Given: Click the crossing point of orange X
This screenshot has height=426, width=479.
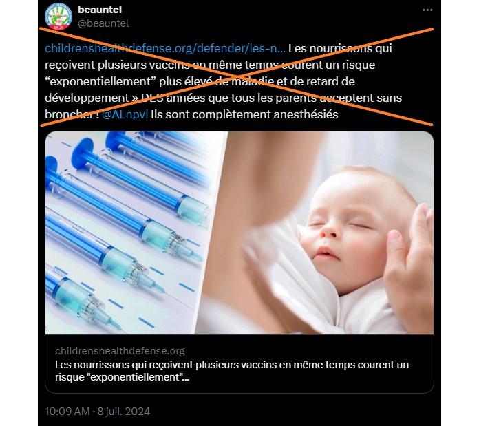Looking at the screenshot, I should pyautogui.click(x=236, y=76).
